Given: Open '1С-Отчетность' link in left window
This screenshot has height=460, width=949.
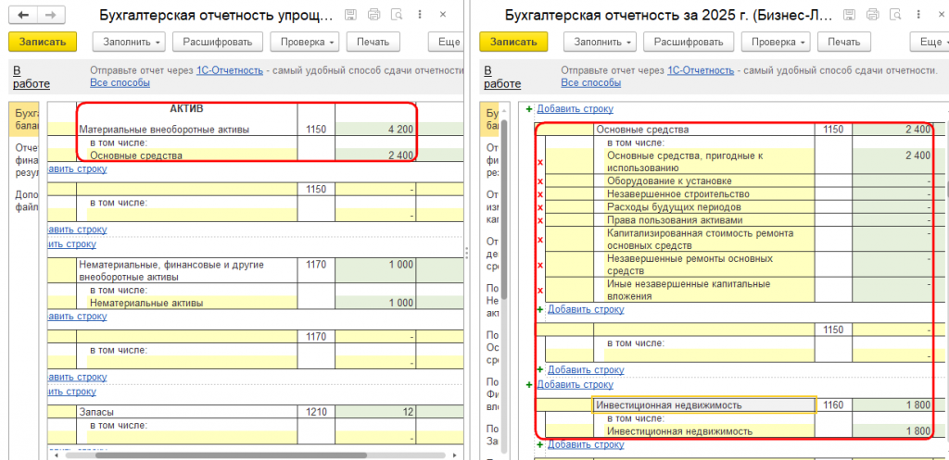Looking at the screenshot, I should click(230, 70).
